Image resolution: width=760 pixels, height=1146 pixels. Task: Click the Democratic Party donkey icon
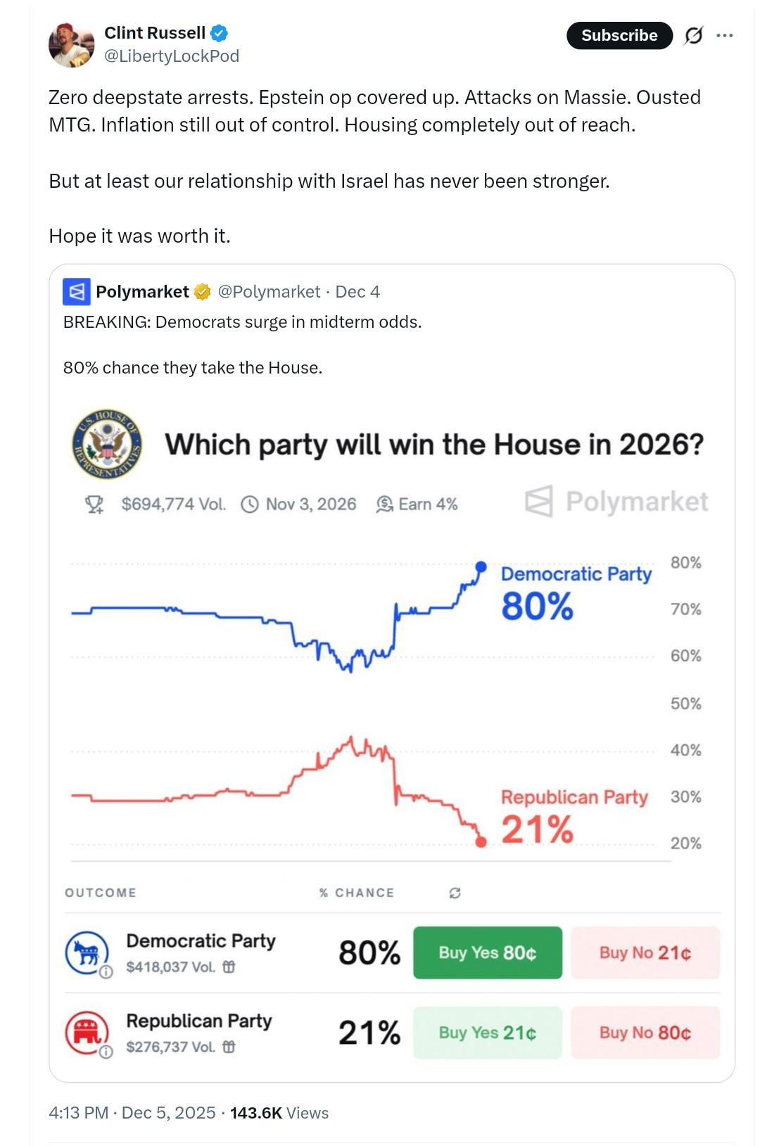click(87, 952)
